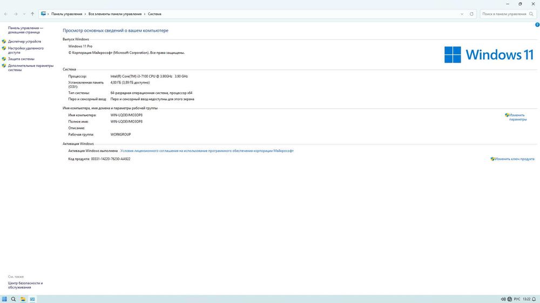
Task: Click shield icon next to 'Изменить ключ продукта'
Action: (x=492, y=159)
